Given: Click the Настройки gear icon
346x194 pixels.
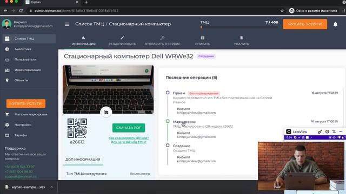Looking at the screenshot, I should tap(7, 124).
